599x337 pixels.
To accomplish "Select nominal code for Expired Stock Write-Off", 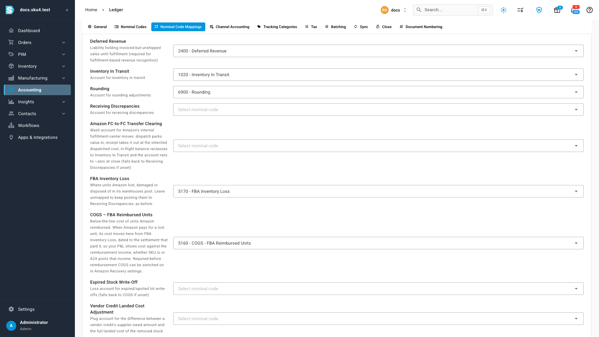I will pyautogui.click(x=378, y=289).
